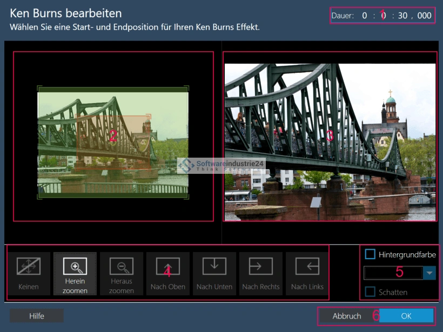Click top-left corner handle of green start frame
This screenshot has height=332, width=443.
(x=39, y=87)
